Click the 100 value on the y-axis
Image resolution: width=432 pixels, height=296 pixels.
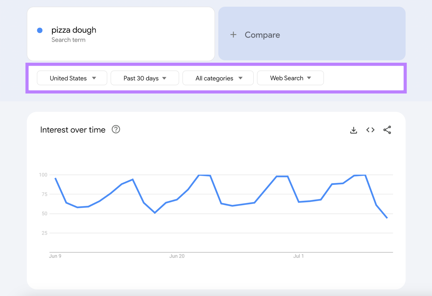coord(43,175)
